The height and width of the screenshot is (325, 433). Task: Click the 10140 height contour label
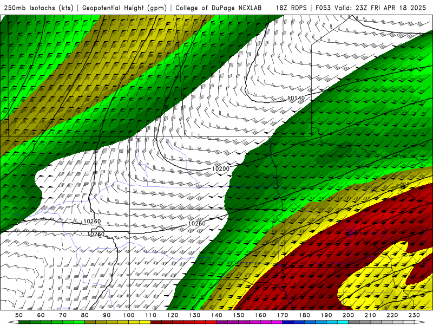(x=296, y=98)
